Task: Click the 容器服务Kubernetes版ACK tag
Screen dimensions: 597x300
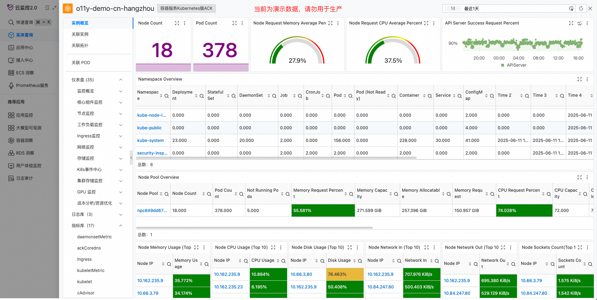Action: [x=186, y=8]
